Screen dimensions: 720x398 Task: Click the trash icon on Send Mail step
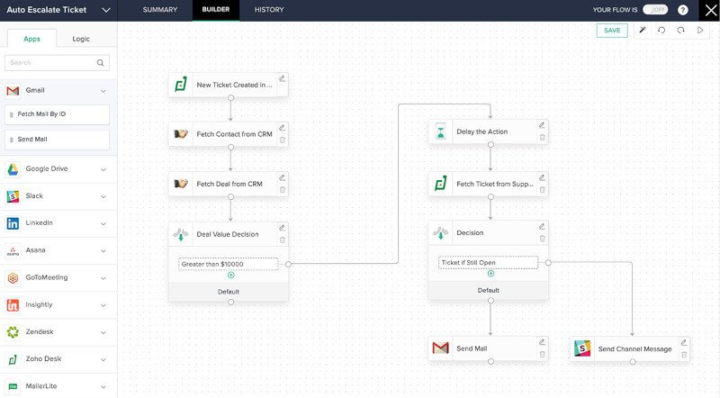coord(541,354)
